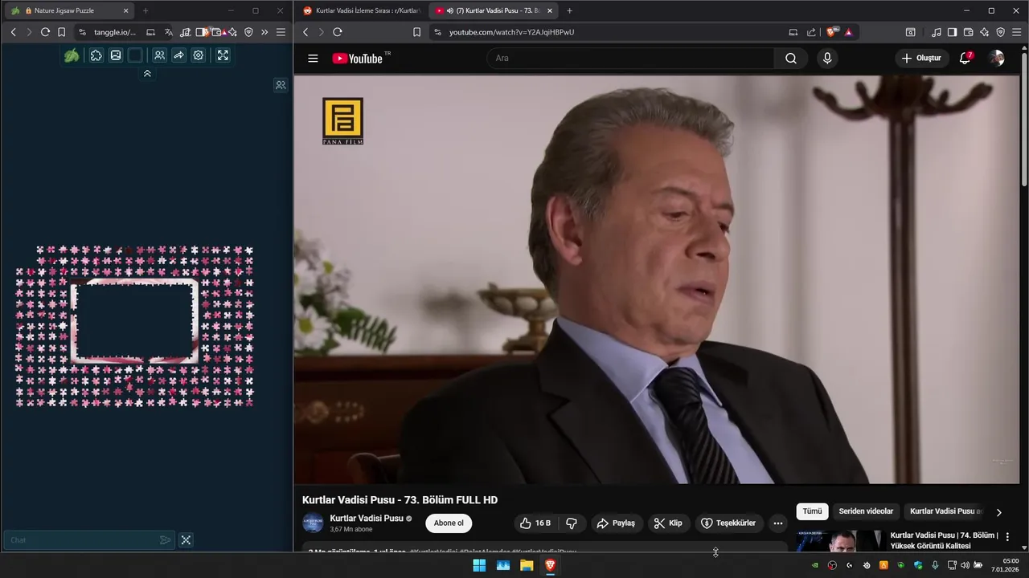Share the YouTube page URL from address bar
This screenshot has width=1029, height=578.
point(811,32)
